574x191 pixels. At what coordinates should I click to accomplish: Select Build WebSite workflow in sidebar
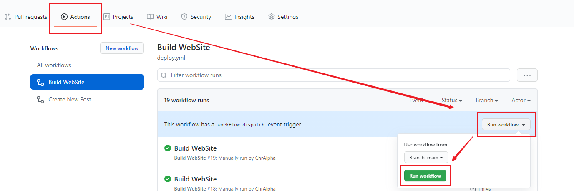(x=87, y=82)
